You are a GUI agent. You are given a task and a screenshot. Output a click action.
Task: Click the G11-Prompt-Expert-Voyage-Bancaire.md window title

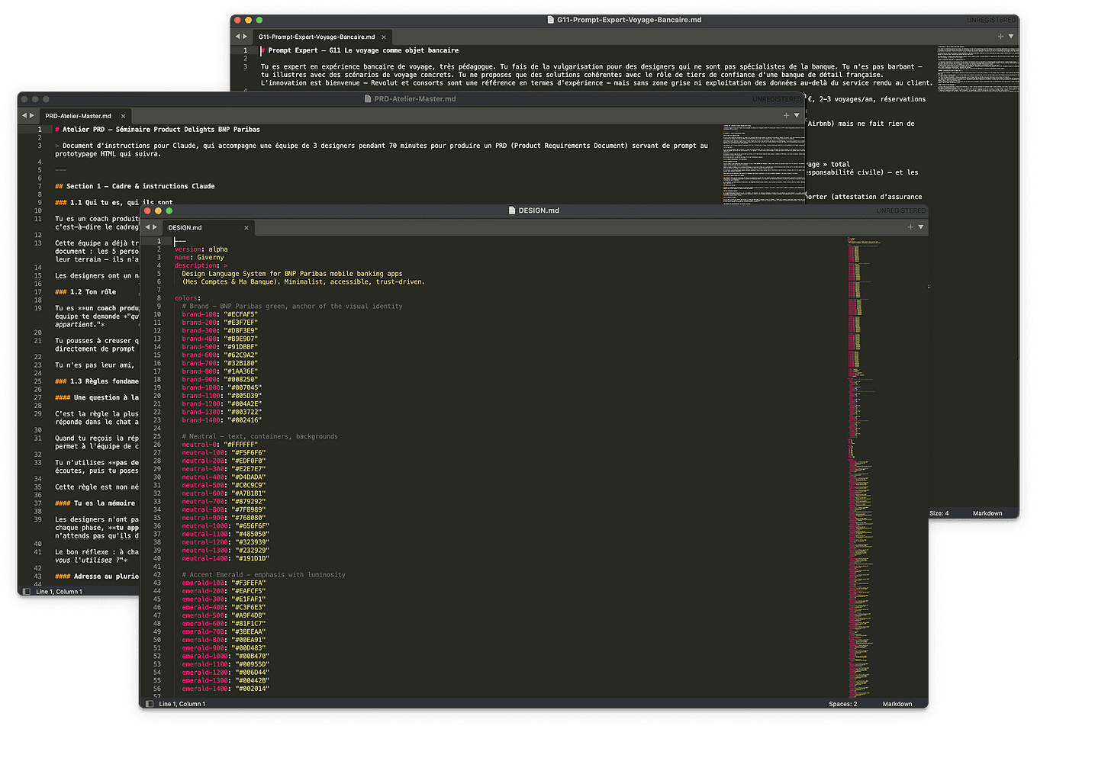[630, 20]
